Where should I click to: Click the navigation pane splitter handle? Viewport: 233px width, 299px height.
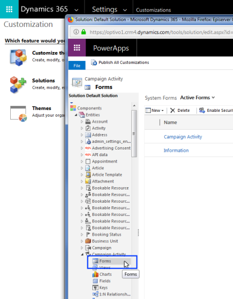tap(138, 233)
